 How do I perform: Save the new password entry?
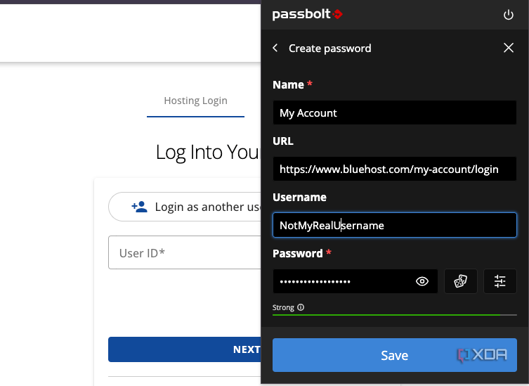tap(394, 355)
